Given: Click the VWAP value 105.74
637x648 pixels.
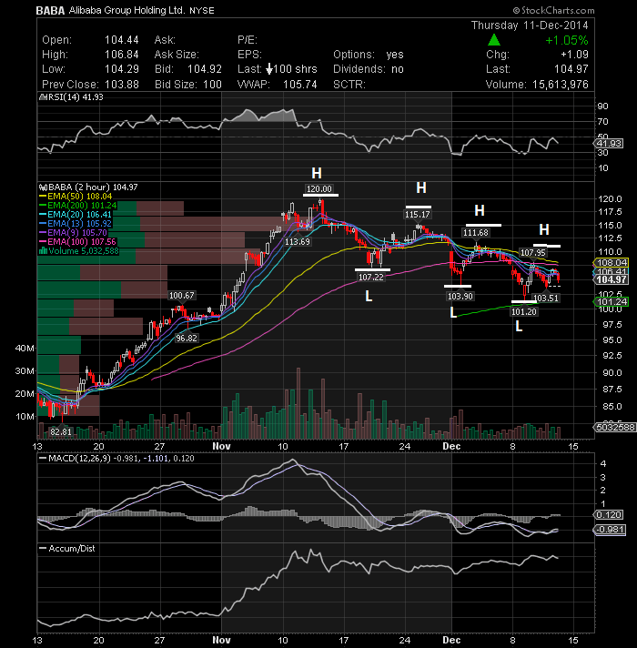Looking at the screenshot, I should (x=300, y=85).
